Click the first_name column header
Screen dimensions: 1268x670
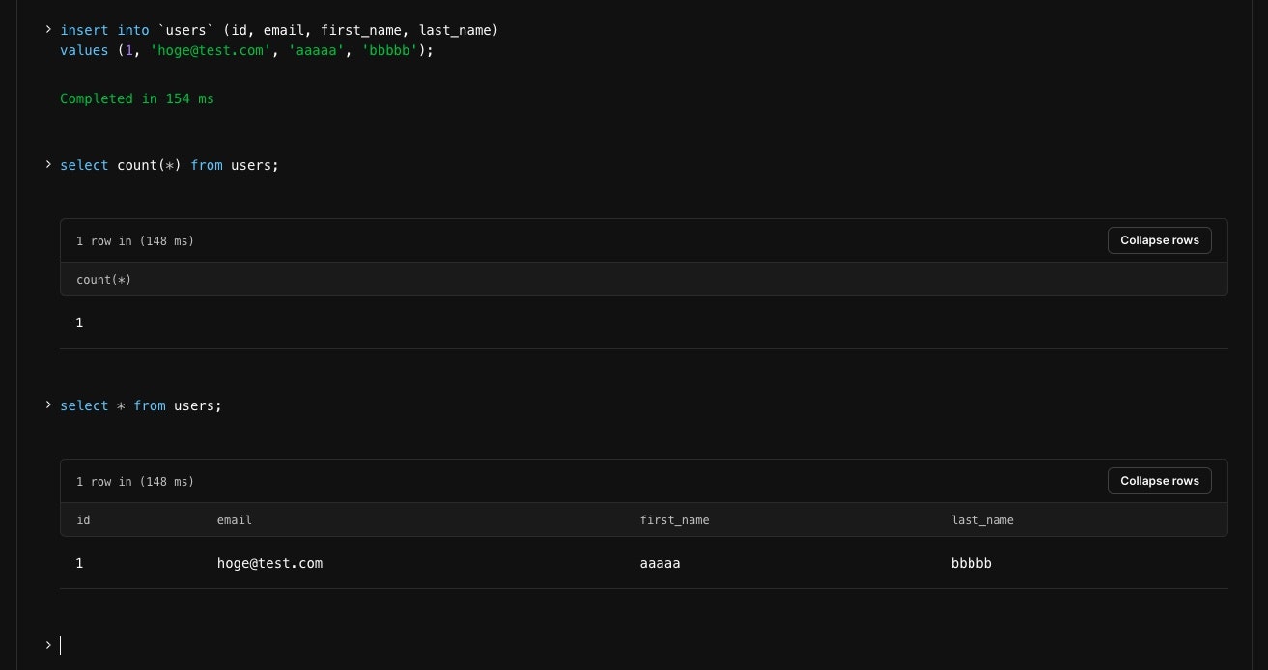pyautogui.click(x=674, y=520)
